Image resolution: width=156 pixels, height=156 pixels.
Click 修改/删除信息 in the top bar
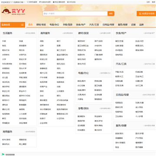(x=59, y=2)
